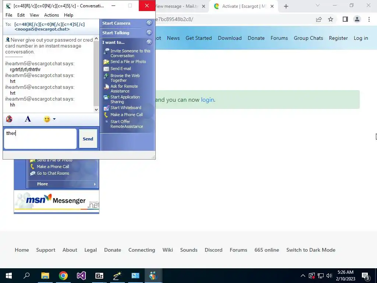Open File Explorer from taskbar
The image size is (377, 283).
tap(45, 276)
